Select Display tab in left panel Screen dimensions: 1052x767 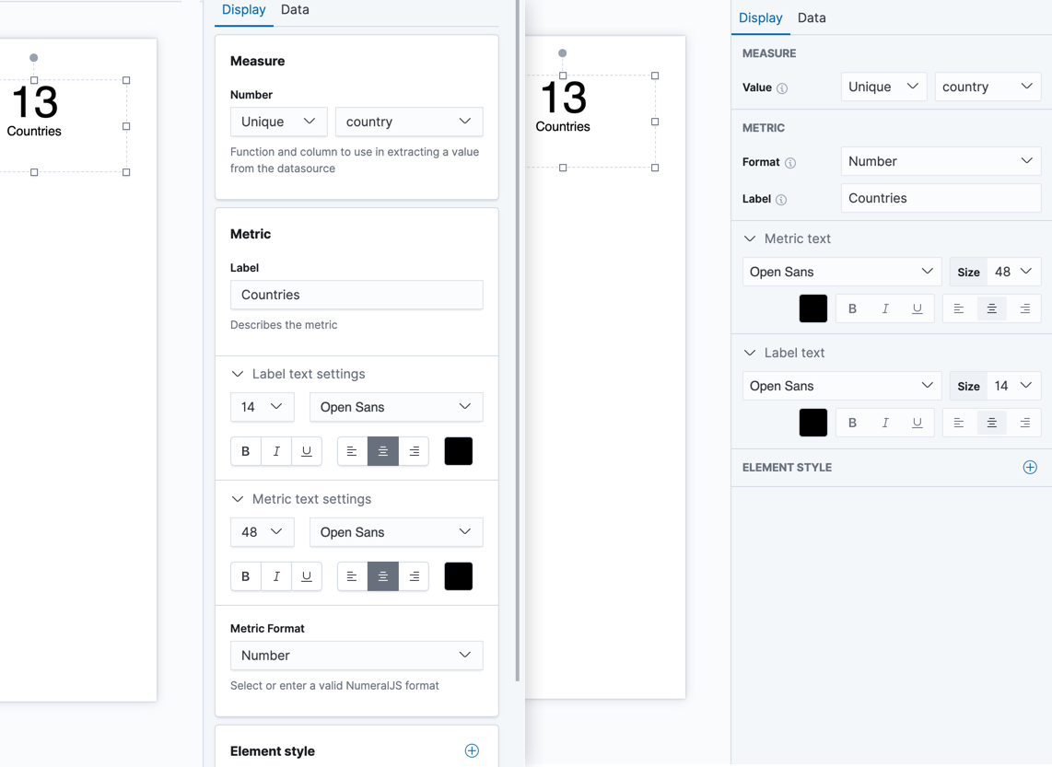pyautogui.click(x=243, y=10)
